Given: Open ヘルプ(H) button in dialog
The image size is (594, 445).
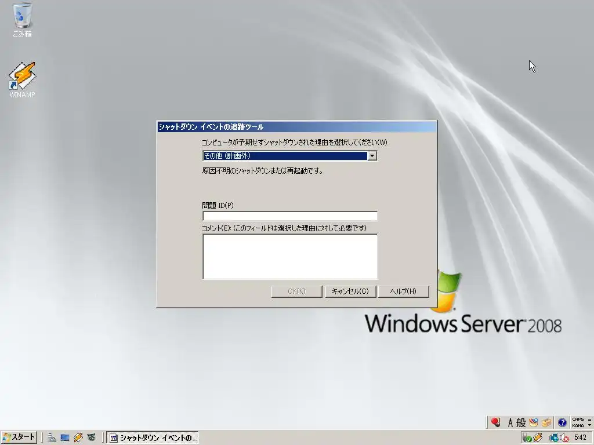Looking at the screenshot, I should click(404, 291).
